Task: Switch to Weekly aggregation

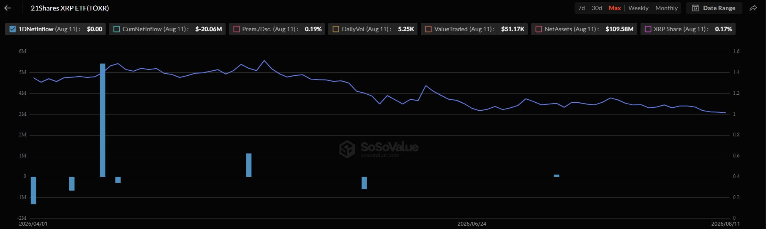Action: (638, 8)
